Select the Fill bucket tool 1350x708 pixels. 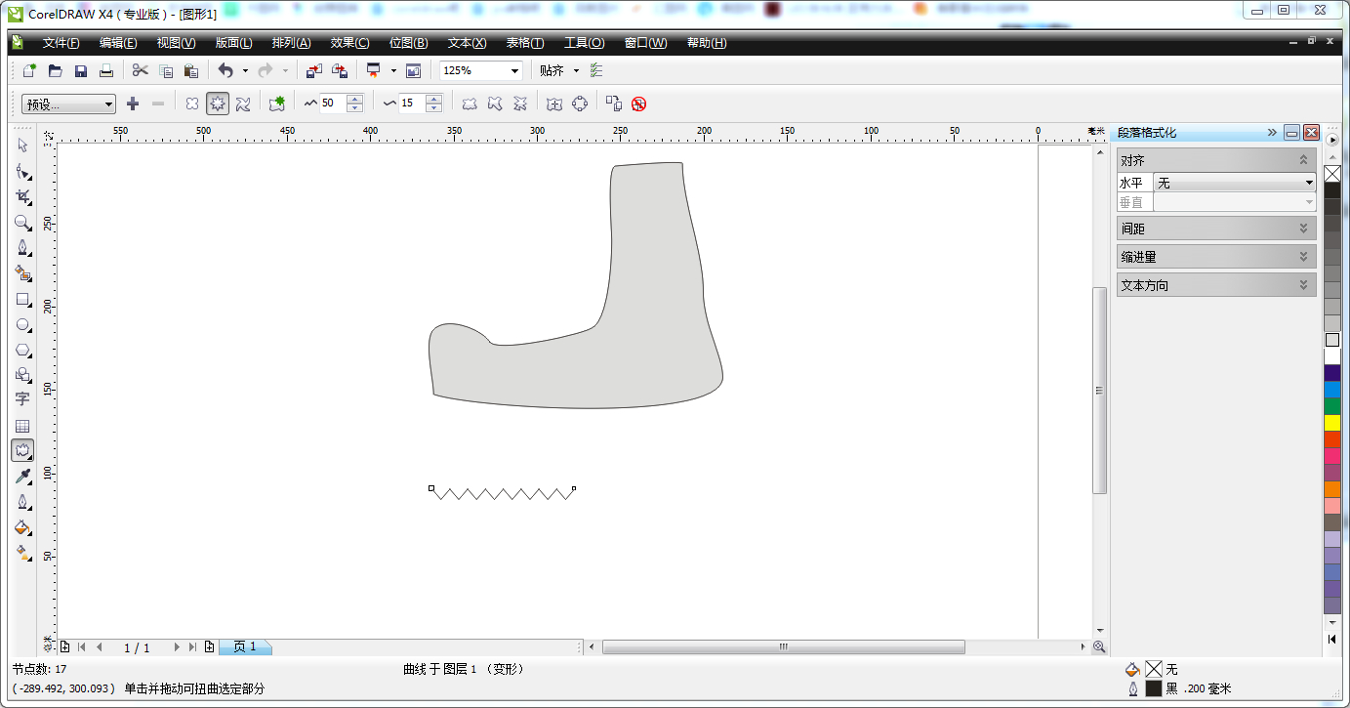[x=22, y=527]
